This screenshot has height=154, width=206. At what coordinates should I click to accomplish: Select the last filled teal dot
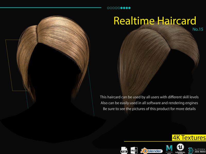pyautogui.click(x=130, y=8)
